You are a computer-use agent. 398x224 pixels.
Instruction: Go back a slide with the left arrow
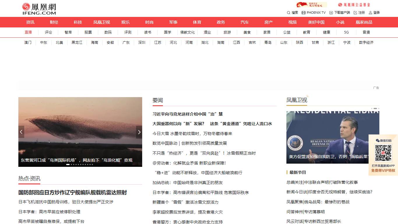tap(21, 132)
